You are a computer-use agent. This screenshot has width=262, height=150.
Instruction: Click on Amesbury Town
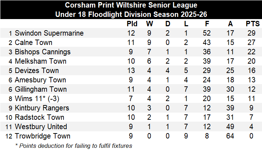(40, 80)
